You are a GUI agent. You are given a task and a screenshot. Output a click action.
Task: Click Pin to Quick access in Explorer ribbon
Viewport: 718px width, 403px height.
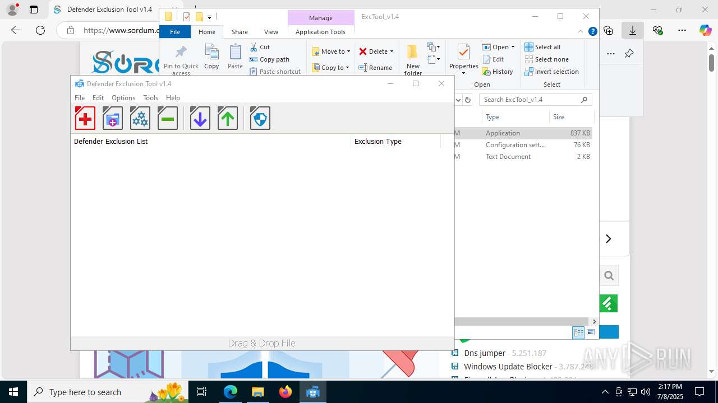tap(181, 60)
